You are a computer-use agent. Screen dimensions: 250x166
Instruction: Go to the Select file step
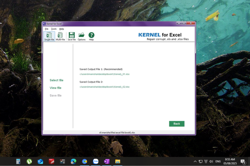(56, 80)
